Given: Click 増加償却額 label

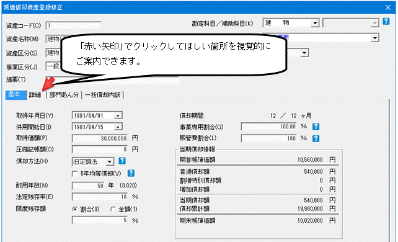Looking at the screenshot, I should point(195,189).
